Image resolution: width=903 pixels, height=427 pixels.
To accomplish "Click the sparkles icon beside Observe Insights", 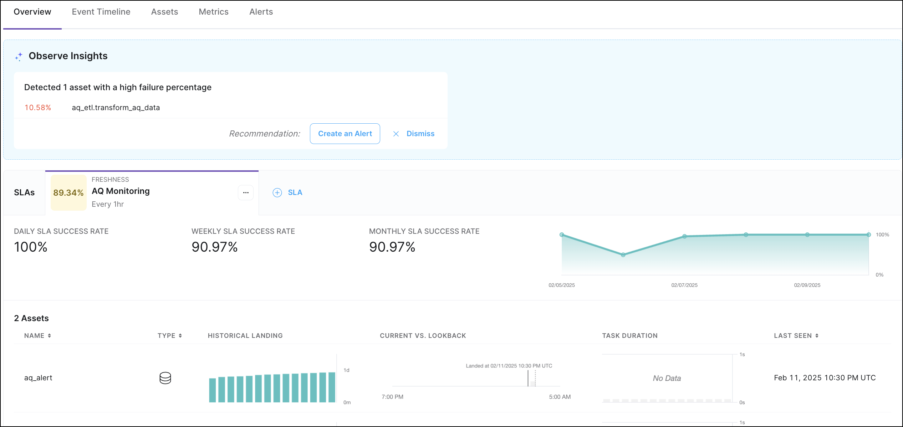I will pos(19,56).
